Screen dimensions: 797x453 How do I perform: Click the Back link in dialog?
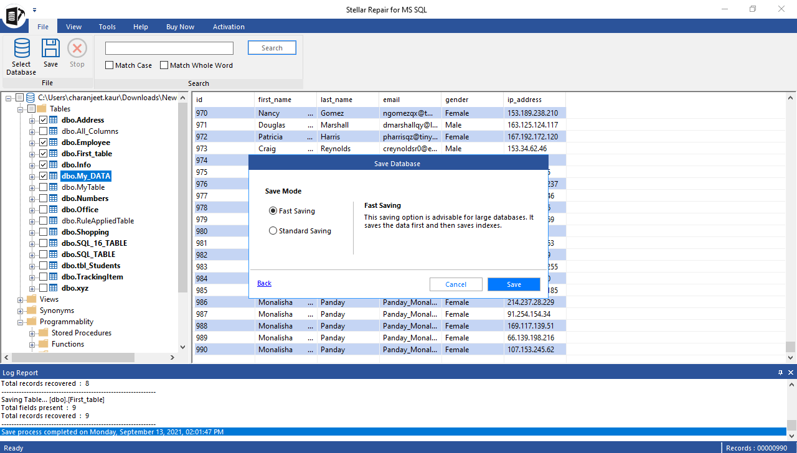click(x=264, y=283)
